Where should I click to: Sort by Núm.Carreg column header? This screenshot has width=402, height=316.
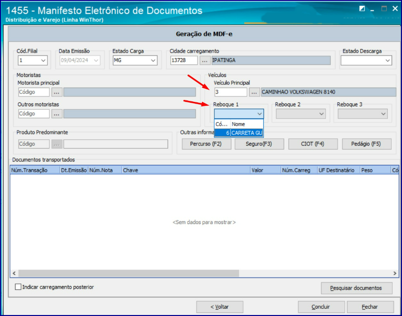pos(299,170)
